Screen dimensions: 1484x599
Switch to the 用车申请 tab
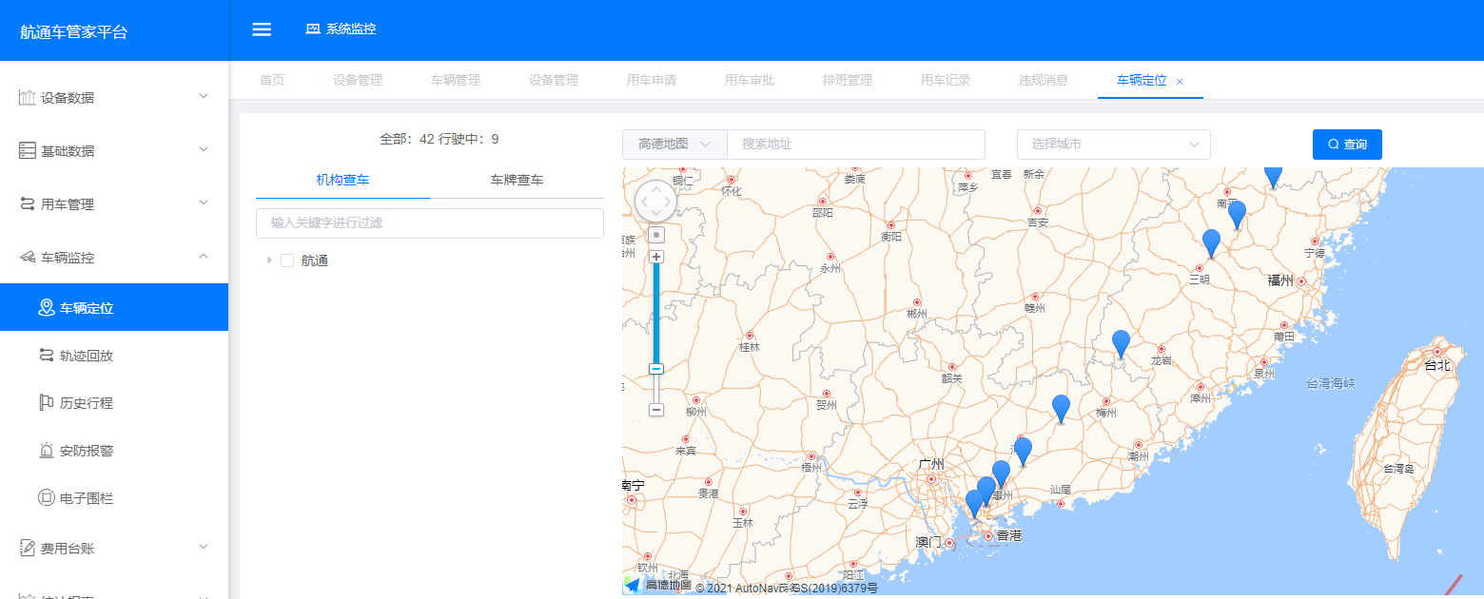(x=652, y=81)
